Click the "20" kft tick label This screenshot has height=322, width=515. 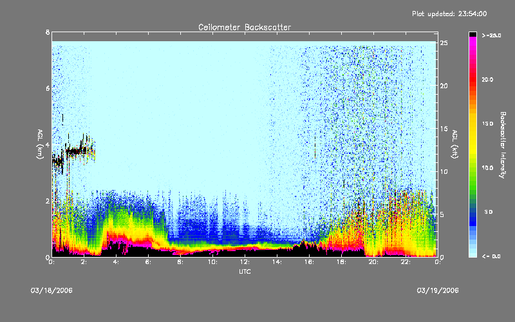click(x=444, y=86)
